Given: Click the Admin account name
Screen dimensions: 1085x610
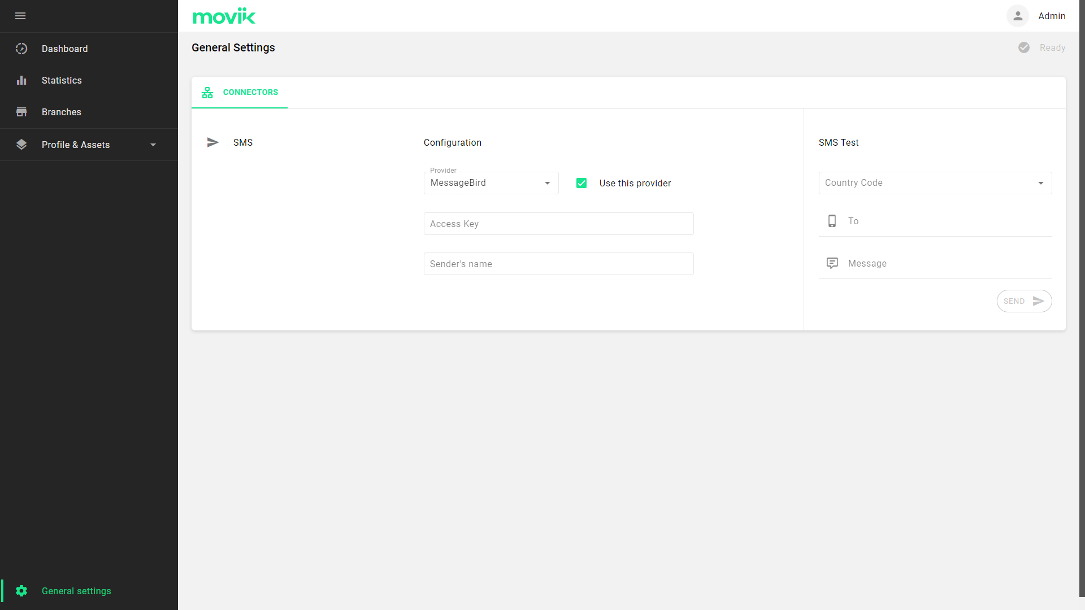Looking at the screenshot, I should (x=1052, y=16).
